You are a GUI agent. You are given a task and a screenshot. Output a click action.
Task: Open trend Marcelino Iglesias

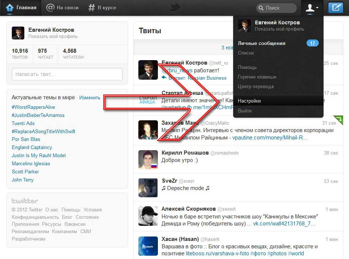coord(31,163)
